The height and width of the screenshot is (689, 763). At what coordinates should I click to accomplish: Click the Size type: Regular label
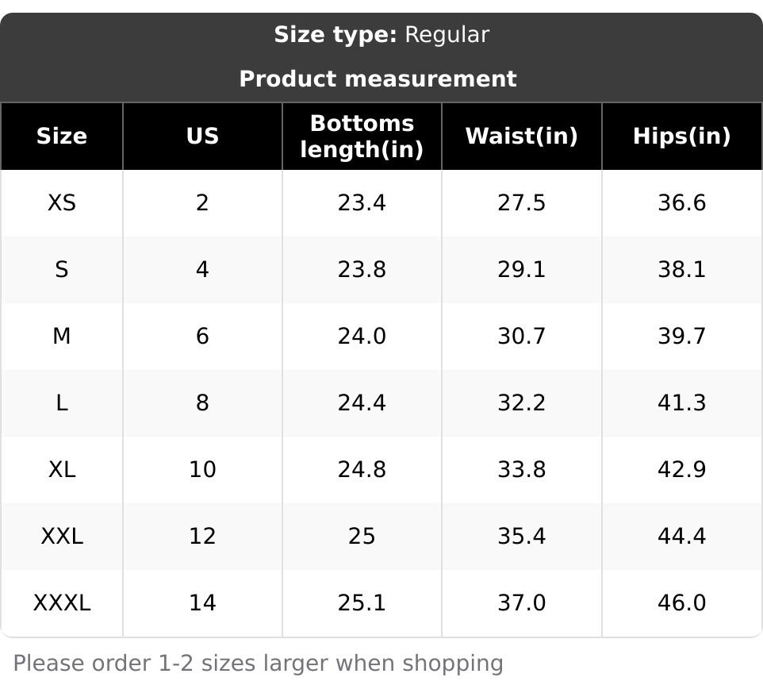click(381, 35)
